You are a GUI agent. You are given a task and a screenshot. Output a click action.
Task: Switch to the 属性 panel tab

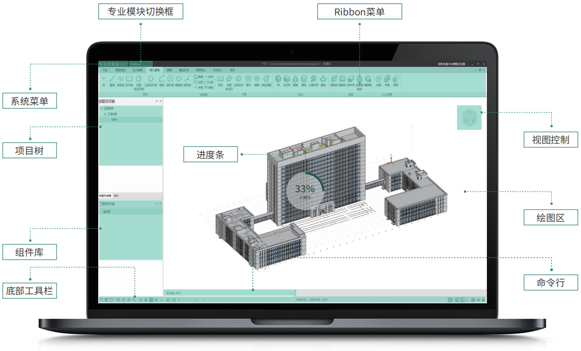[x=116, y=196]
